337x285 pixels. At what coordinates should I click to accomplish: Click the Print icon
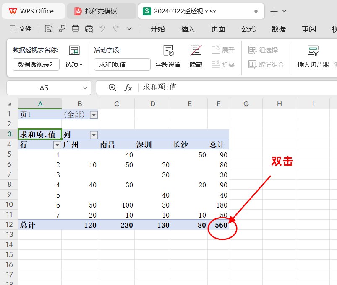coord(76,28)
